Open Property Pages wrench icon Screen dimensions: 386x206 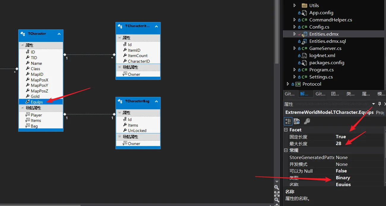[x=307, y=121]
